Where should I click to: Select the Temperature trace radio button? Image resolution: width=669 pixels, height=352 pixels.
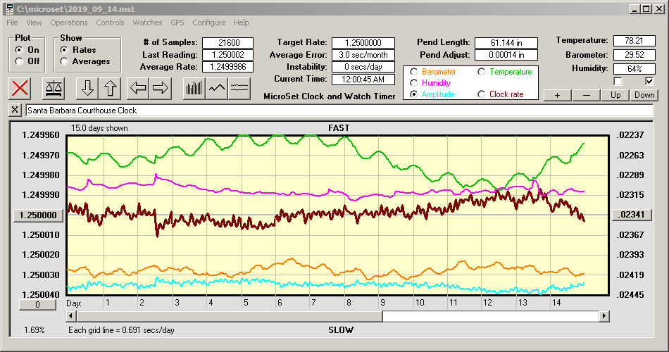pyautogui.click(x=482, y=72)
